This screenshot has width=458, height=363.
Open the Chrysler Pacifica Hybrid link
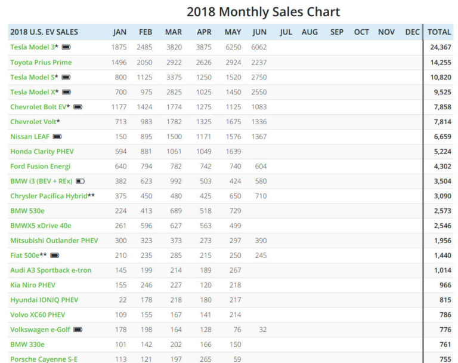[x=49, y=196]
